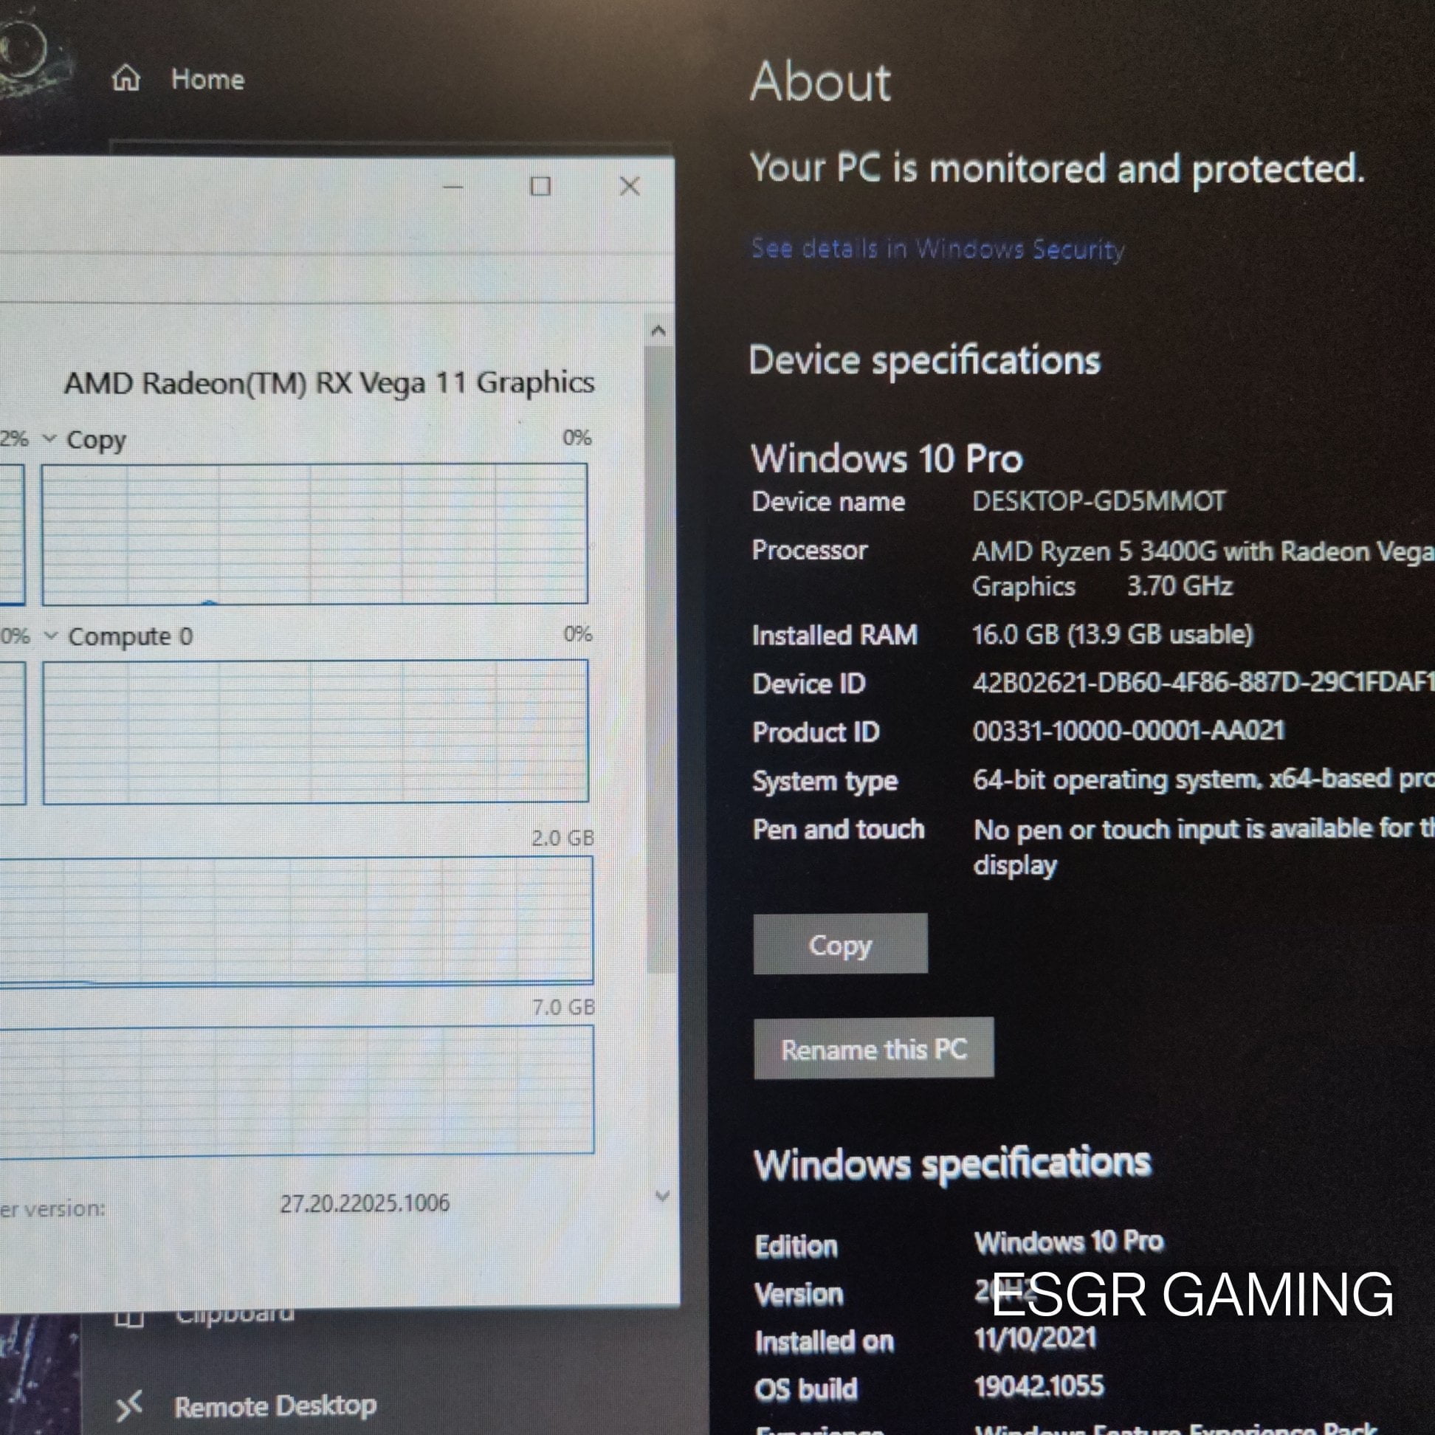Click OS build number 19042.1055
Image resolution: width=1435 pixels, height=1435 pixels.
pyautogui.click(x=1039, y=1386)
